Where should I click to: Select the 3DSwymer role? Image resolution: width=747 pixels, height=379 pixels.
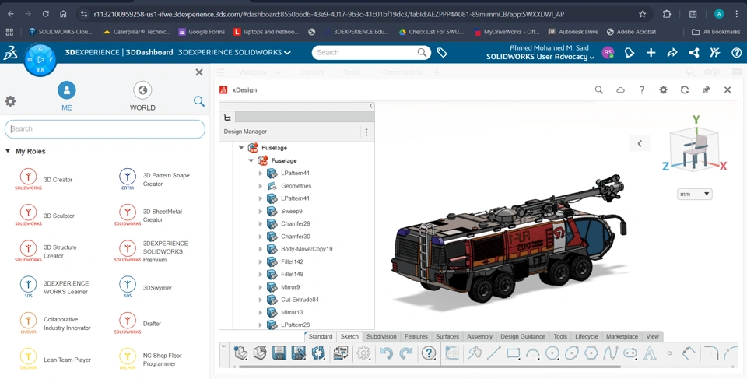(x=145, y=288)
